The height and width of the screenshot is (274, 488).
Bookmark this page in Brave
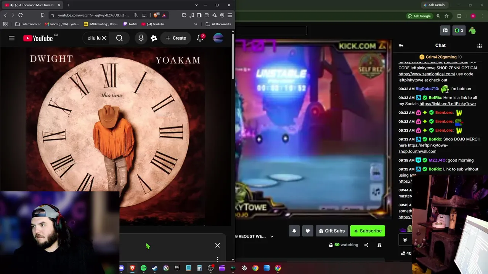[42, 15]
